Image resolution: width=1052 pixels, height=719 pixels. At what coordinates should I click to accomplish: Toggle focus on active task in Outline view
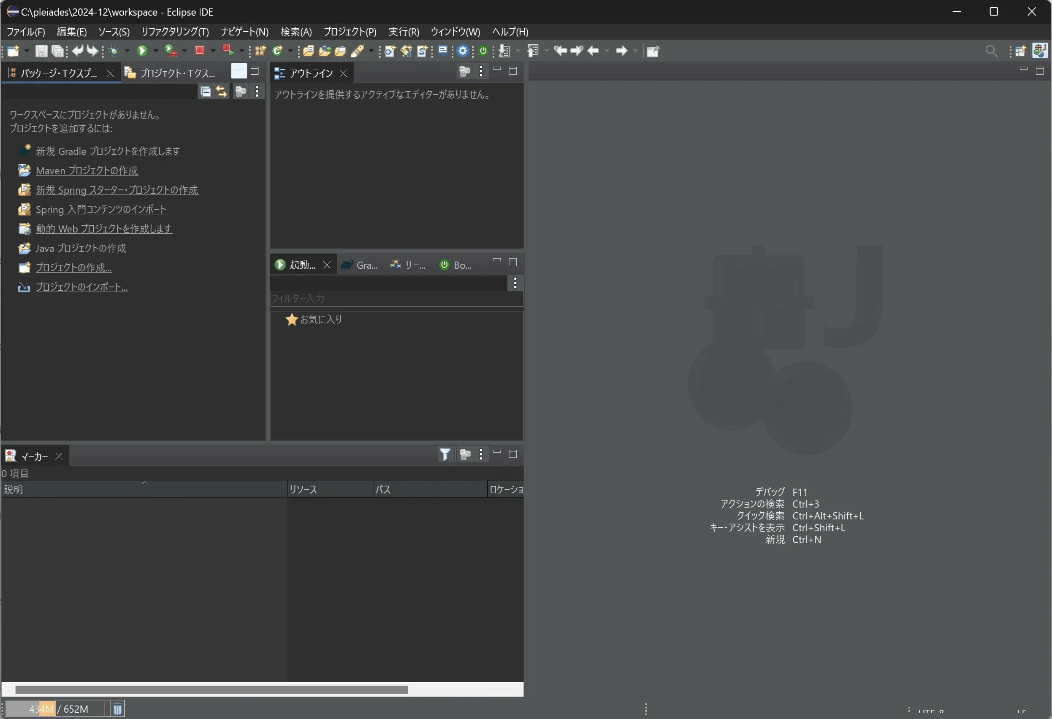click(465, 71)
